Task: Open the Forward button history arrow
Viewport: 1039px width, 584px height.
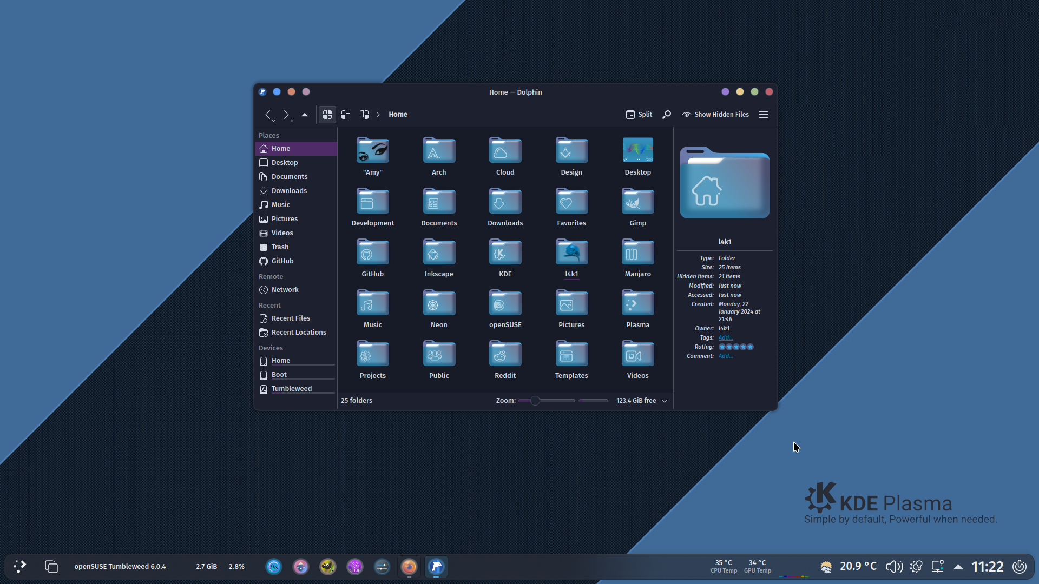Action: (x=292, y=121)
